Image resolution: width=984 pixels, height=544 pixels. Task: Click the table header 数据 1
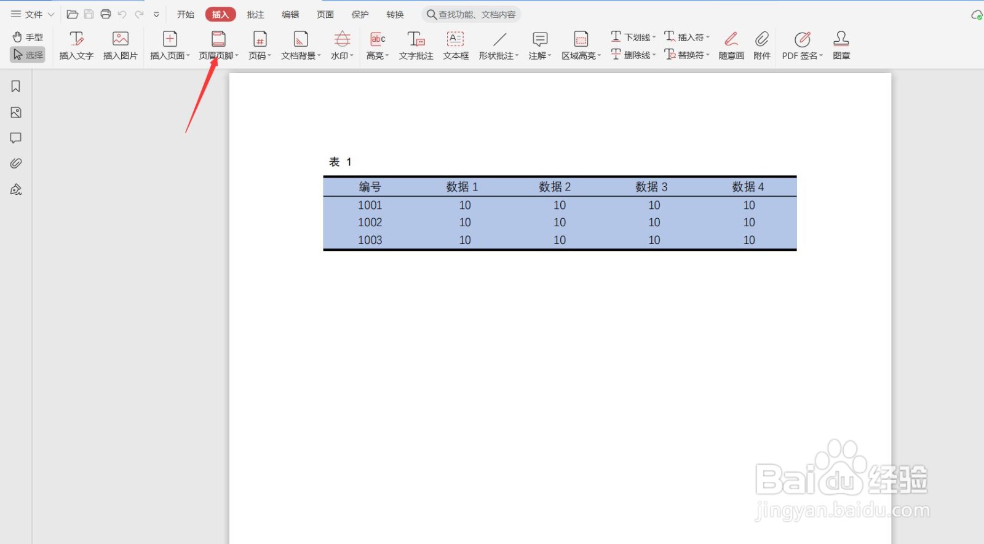point(462,187)
